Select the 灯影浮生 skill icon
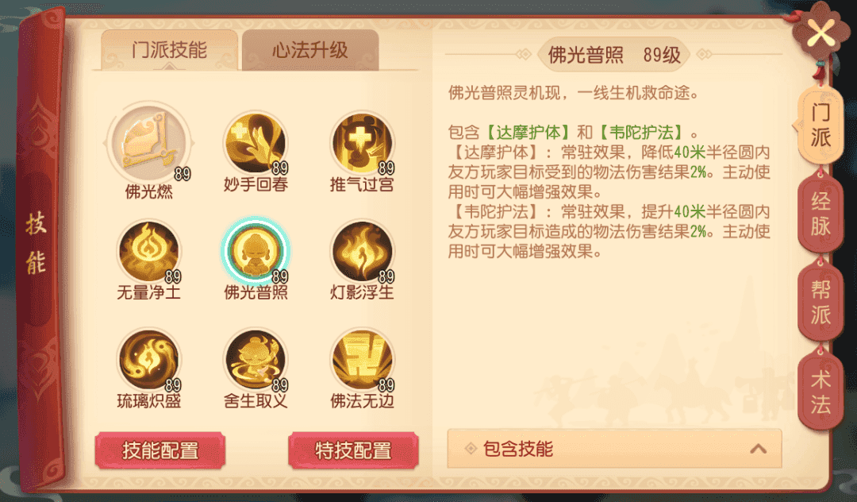Image resolution: width=857 pixels, height=502 pixels. tap(362, 252)
